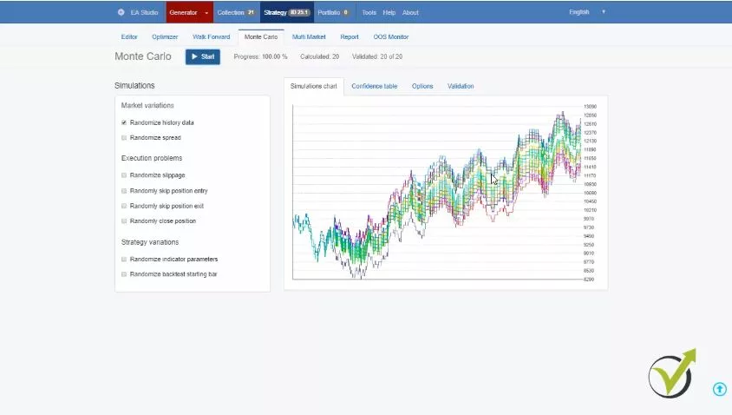Open the English language dropdown
The width and height of the screenshot is (732, 415).
[x=586, y=12]
